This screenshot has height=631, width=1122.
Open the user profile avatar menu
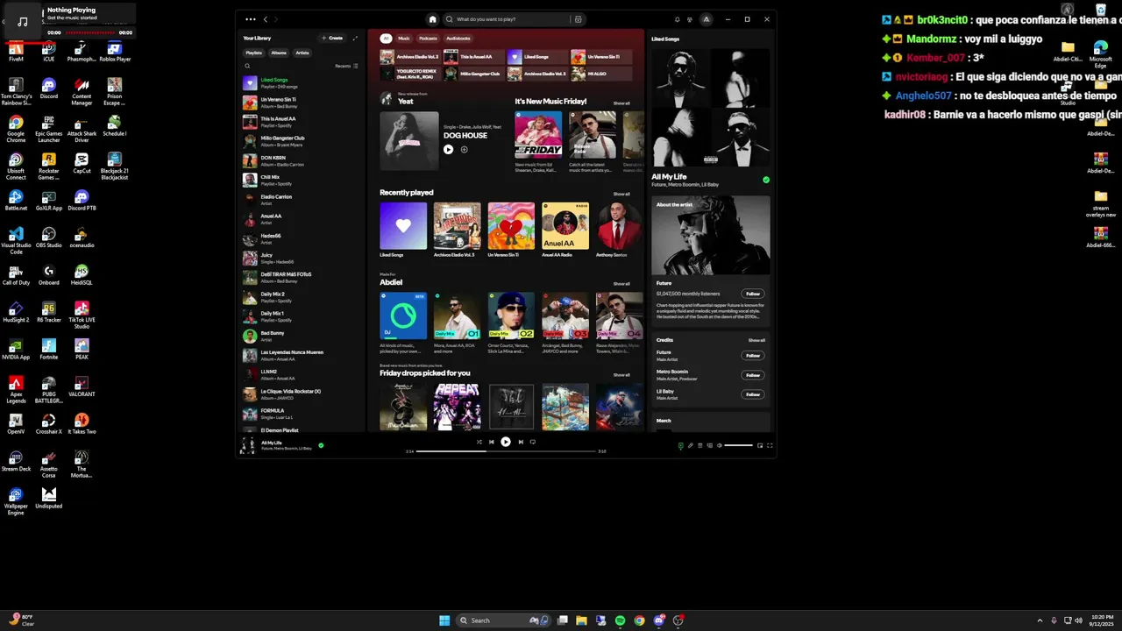coord(707,19)
